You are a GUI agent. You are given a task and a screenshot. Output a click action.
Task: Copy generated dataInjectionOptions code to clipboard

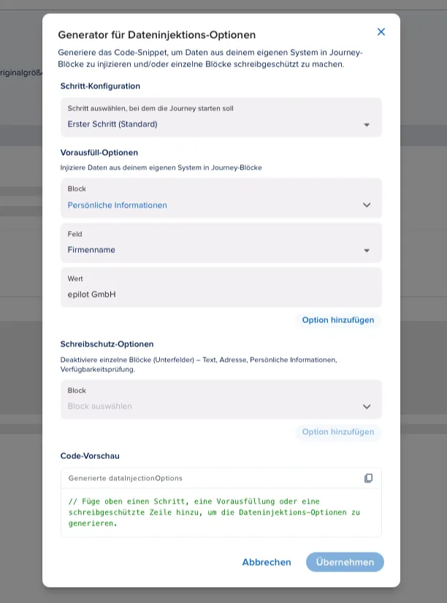point(368,478)
